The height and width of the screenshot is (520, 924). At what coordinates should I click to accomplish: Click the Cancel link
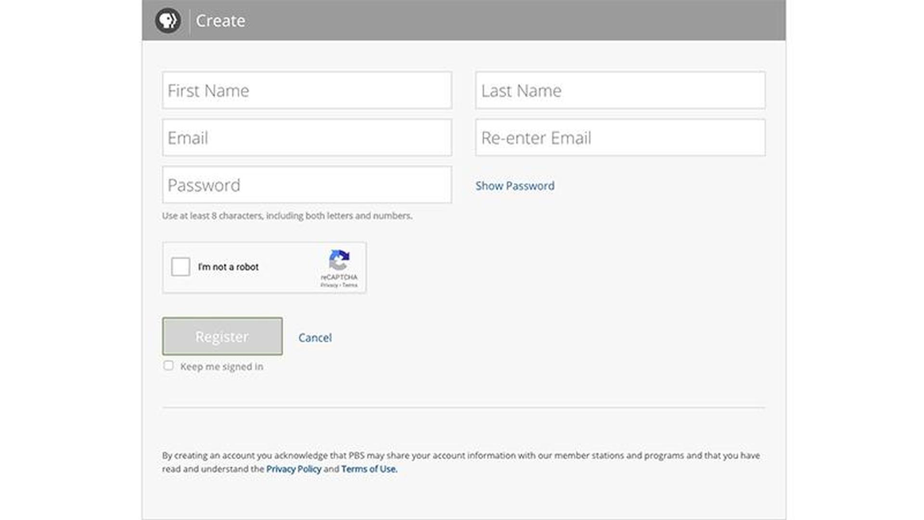click(315, 338)
